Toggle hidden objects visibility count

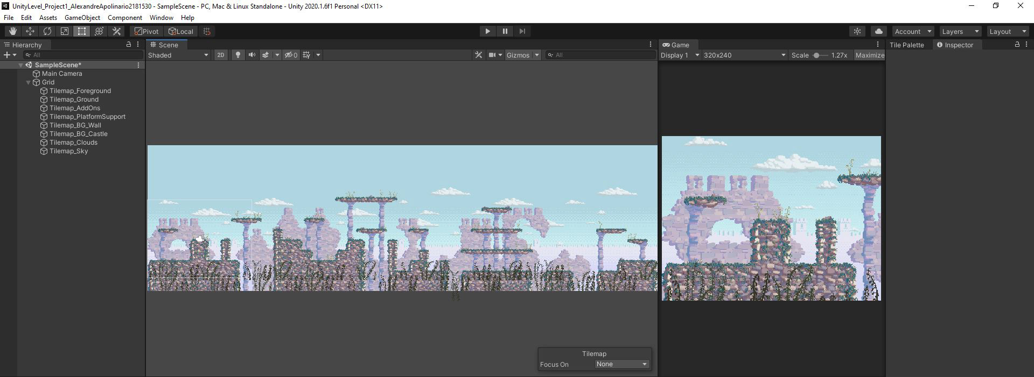click(x=291, y=55)
